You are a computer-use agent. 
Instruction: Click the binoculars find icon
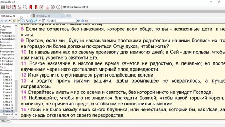52,21
